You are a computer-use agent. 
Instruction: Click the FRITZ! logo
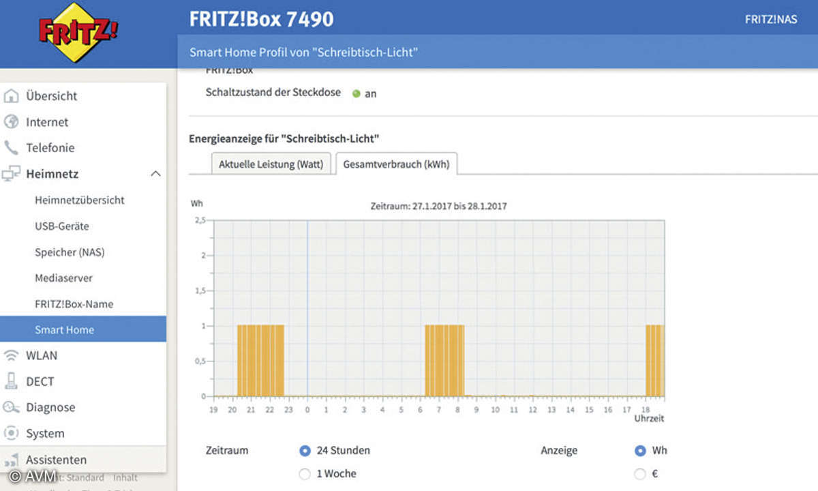coord(77,33)
